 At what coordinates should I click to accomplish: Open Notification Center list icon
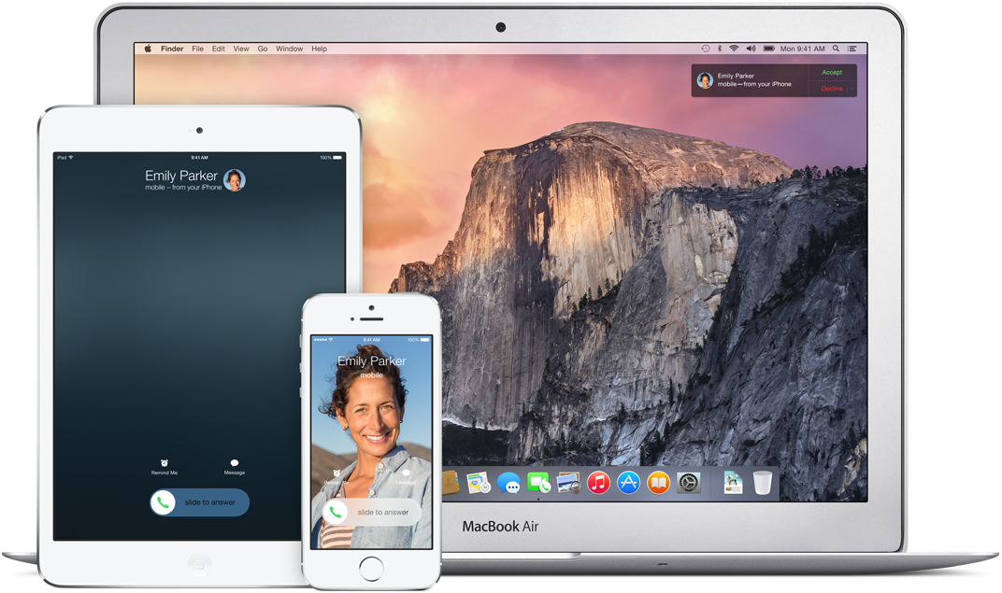852,49
